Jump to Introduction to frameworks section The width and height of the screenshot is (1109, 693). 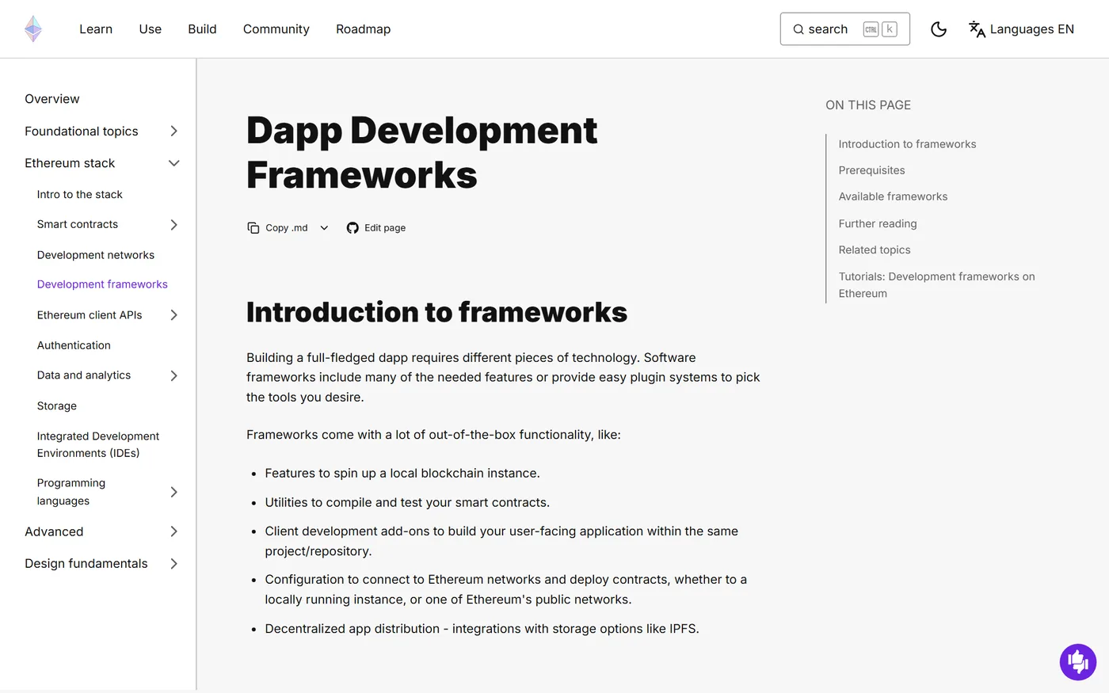coord(907,144)
